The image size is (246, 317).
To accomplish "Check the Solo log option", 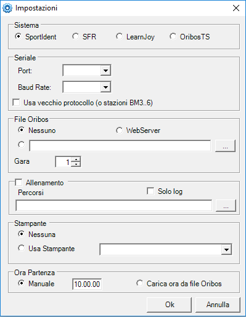I will click(150, 191).
